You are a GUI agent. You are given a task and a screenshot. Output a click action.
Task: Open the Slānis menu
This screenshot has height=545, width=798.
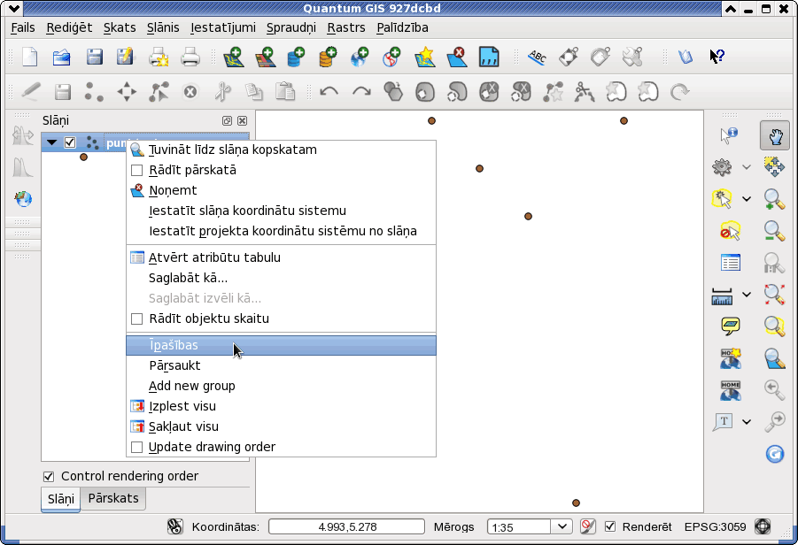163,27
